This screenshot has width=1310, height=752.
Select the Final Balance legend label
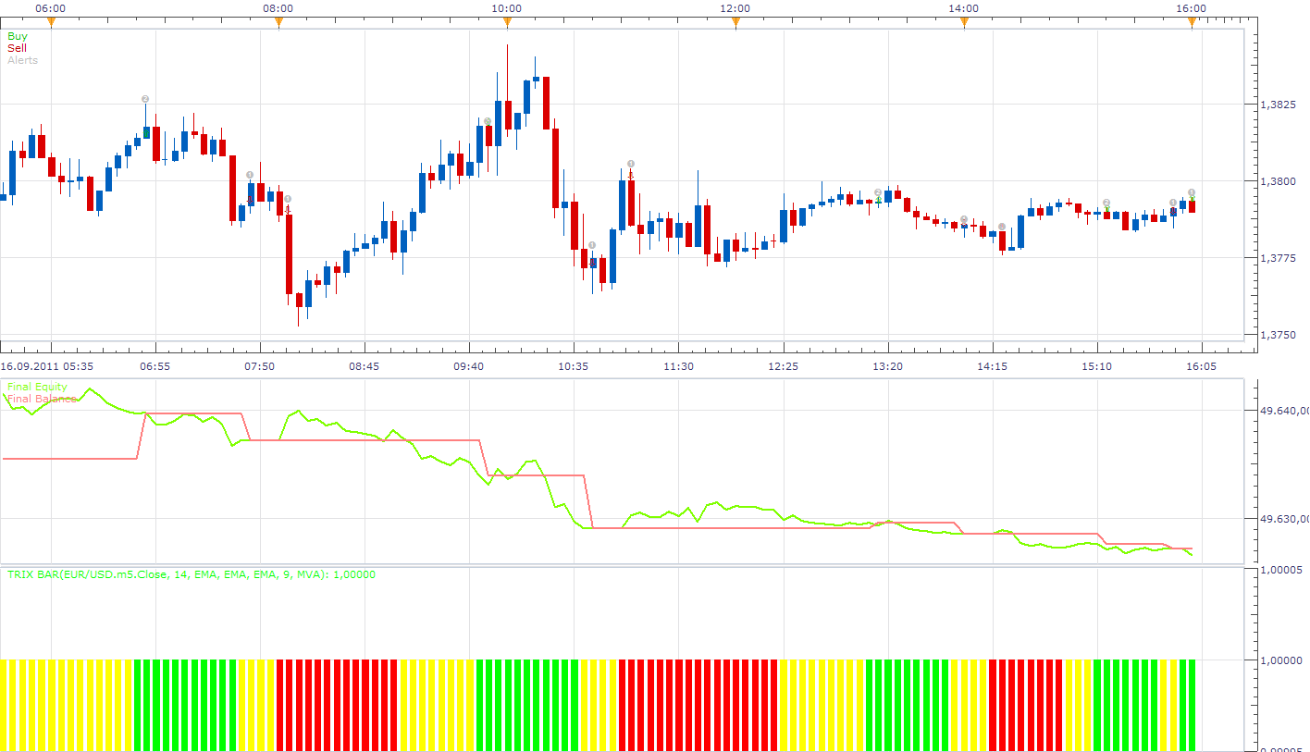coord(42,399)
